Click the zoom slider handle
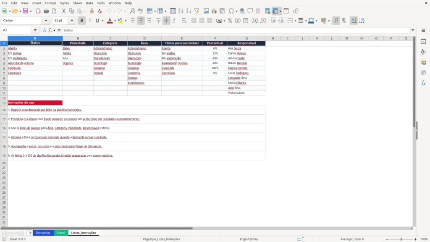 (401, 239)
